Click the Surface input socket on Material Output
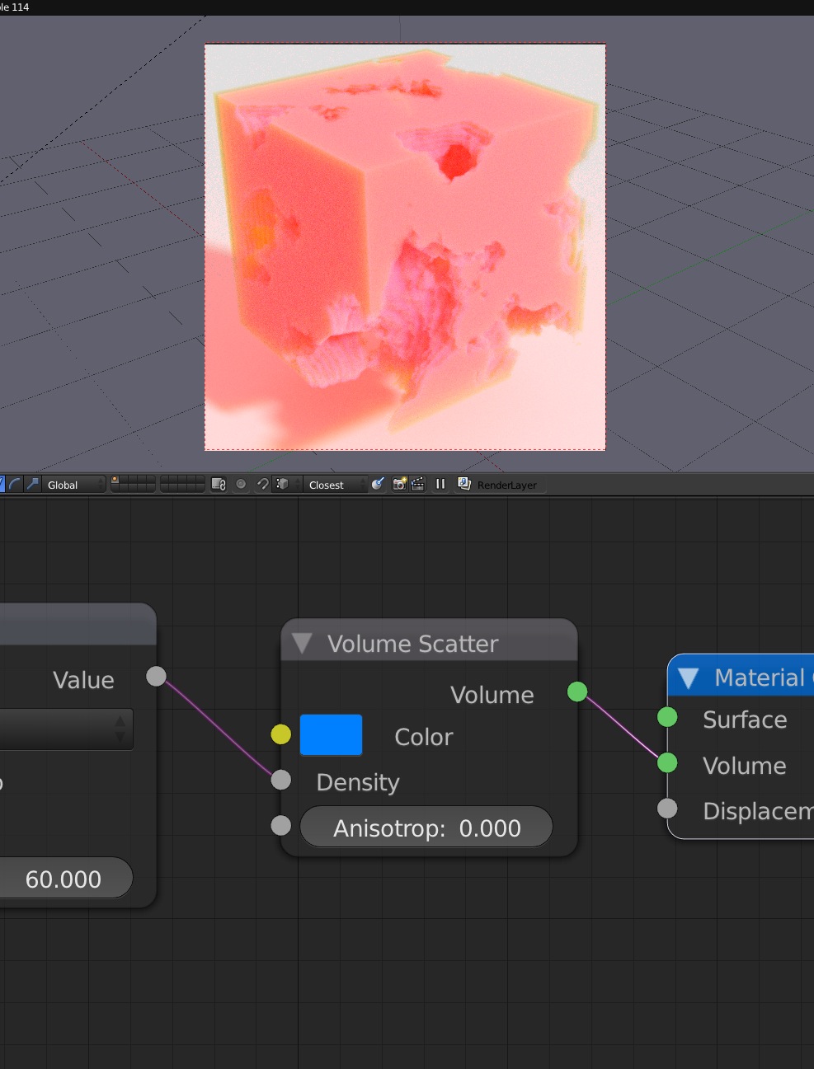The image size is (814, 1069). (667, 717)
